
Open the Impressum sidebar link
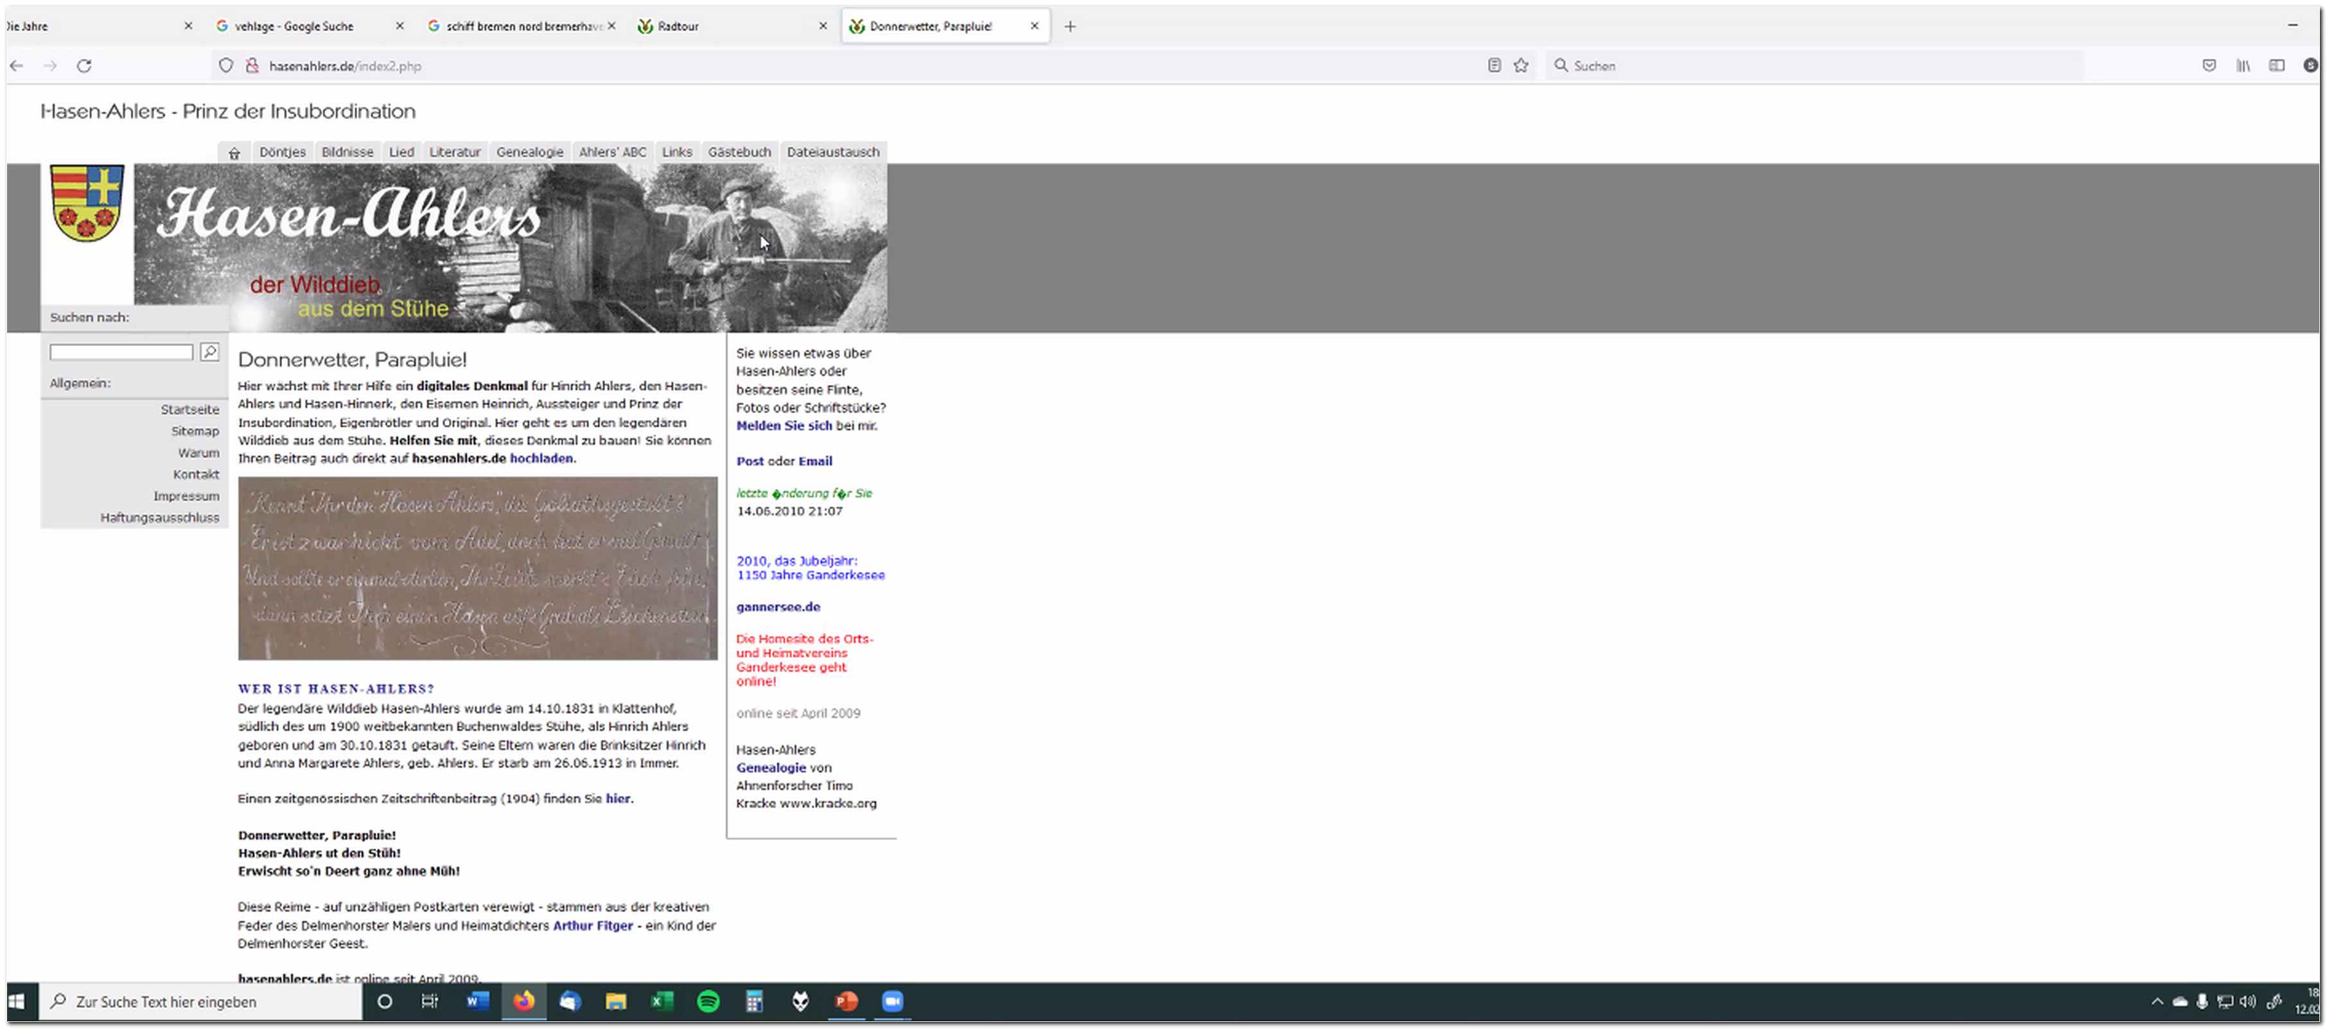click(x=186, y=496)
